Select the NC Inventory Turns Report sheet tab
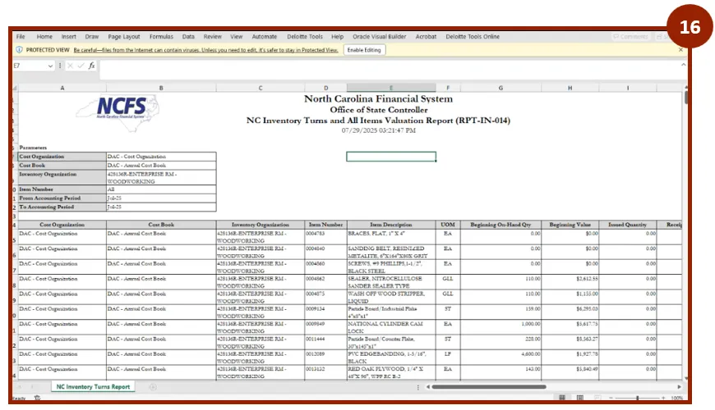The height and width of the screenshot is (410, 715). pos(93,386)
